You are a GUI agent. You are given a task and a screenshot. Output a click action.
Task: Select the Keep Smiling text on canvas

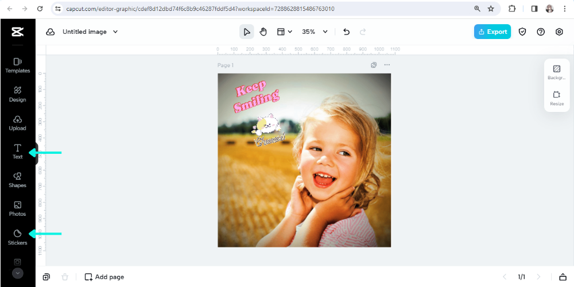tap(256, 97)
